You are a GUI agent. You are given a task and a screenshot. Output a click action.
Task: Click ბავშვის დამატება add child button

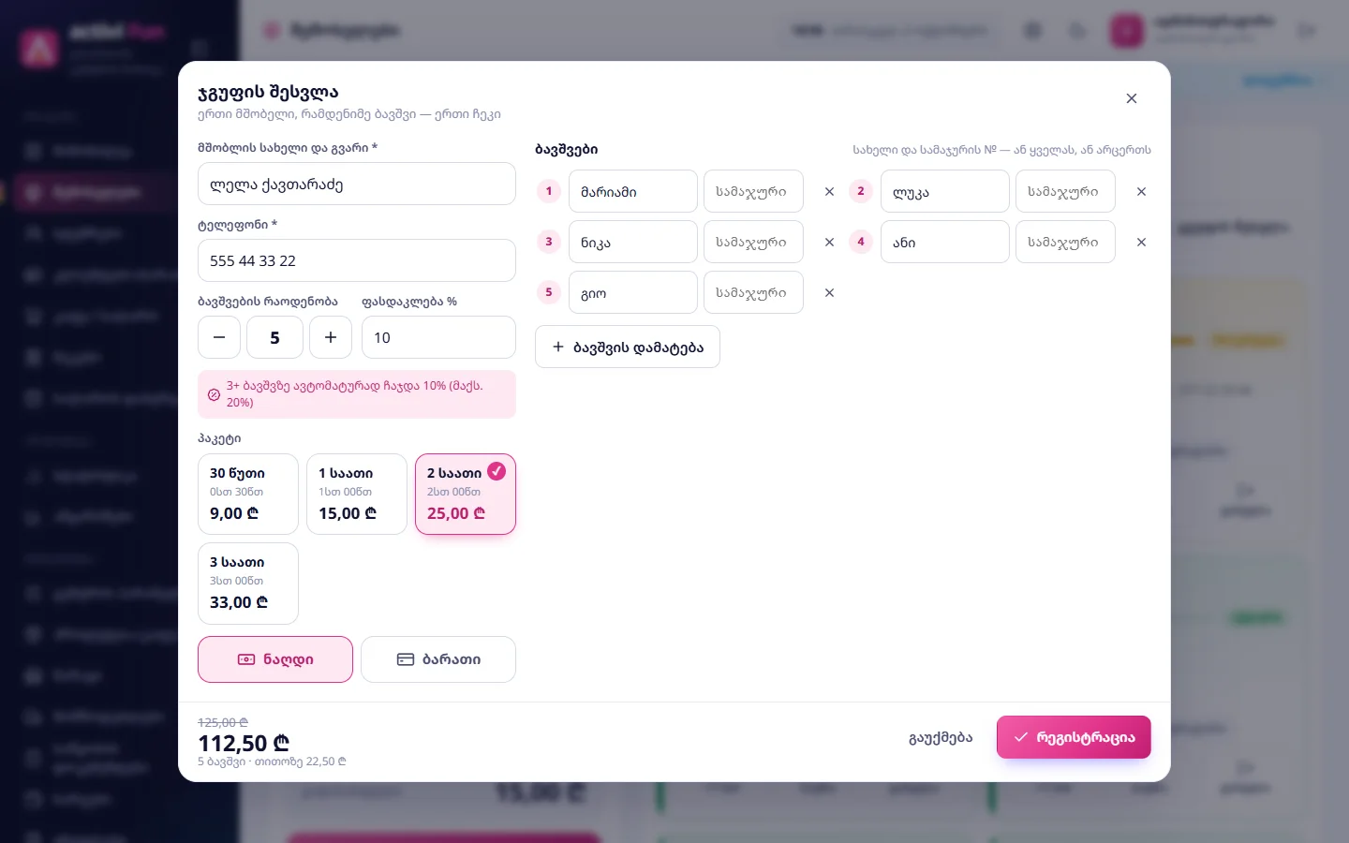coord(628,347)
